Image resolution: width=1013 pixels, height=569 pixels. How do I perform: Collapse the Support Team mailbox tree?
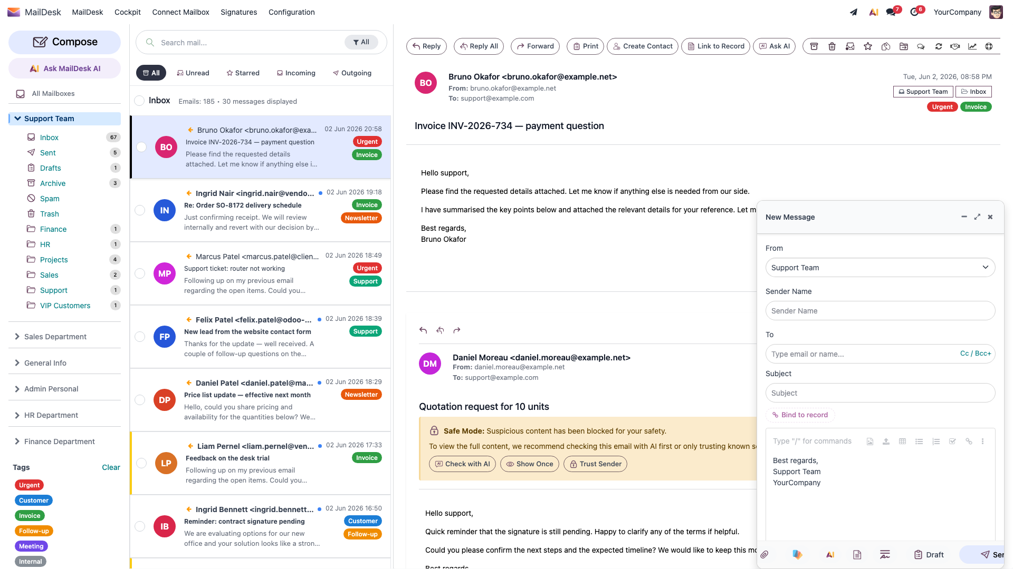(17, 119)
